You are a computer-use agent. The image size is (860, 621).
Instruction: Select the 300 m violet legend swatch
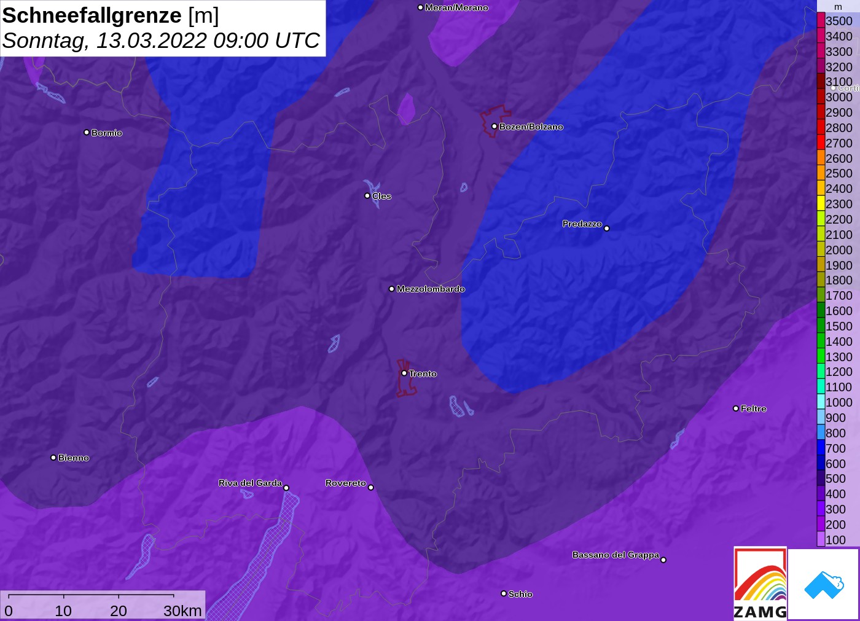point(821,509)
